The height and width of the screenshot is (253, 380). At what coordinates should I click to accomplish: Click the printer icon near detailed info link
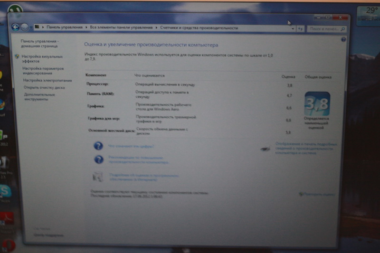click(266, 149)
